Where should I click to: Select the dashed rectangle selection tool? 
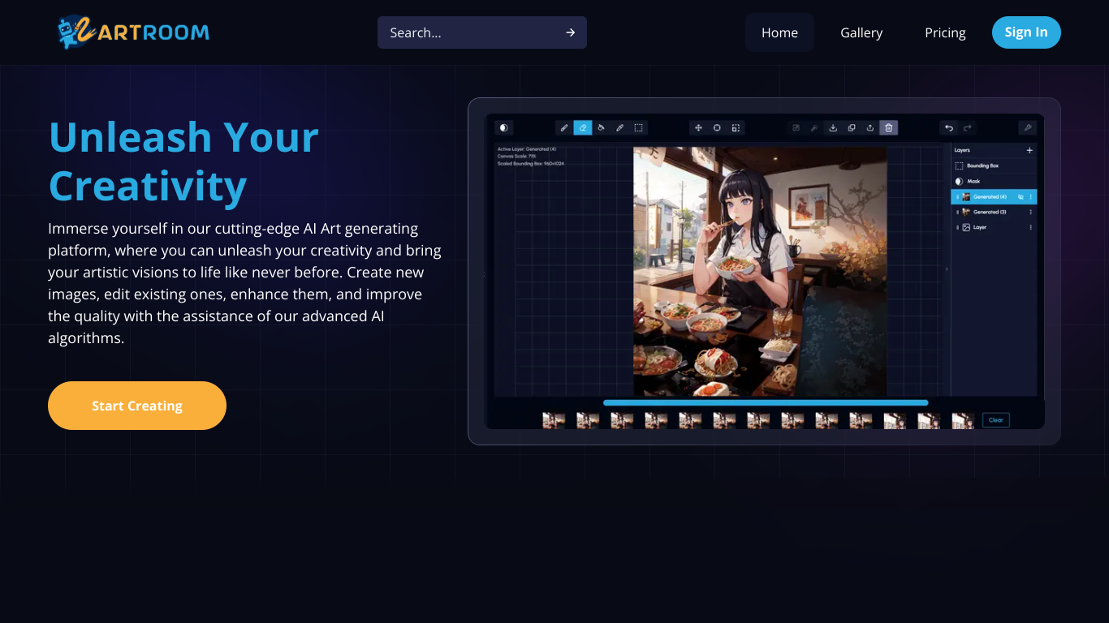click(x=639, y=128)
